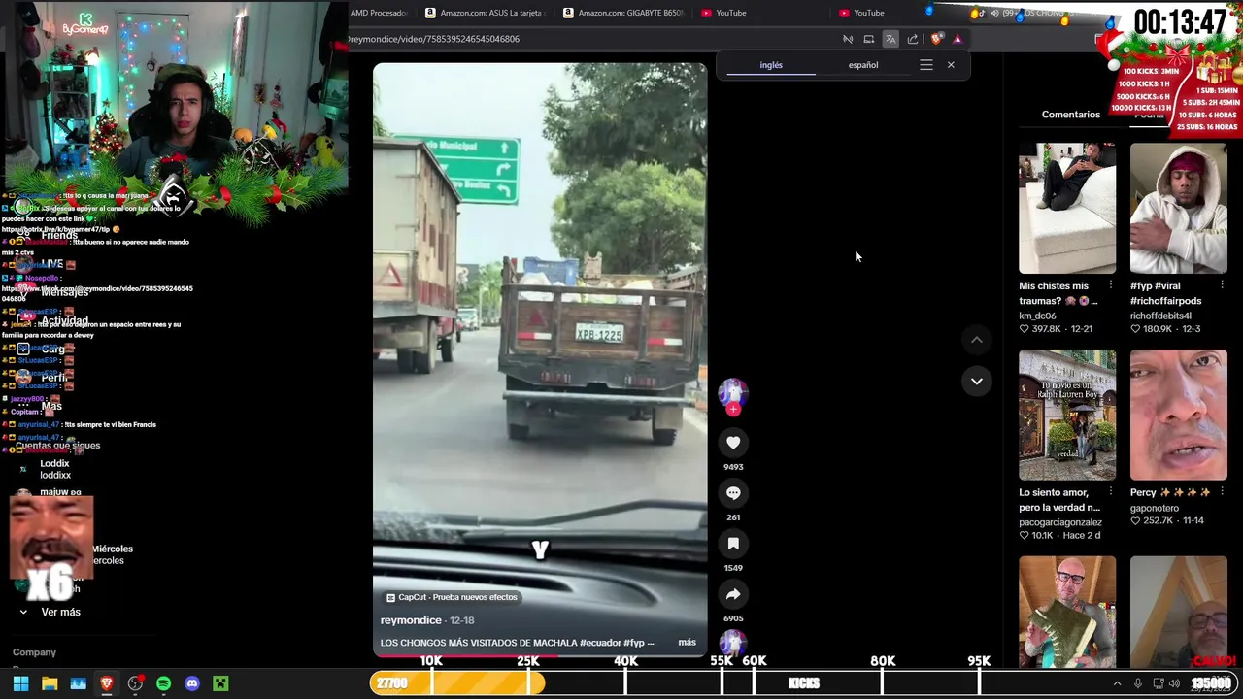Screen dimensions: 1243x699
Task: Open Brave Rewards triangle icon
Action: (x=957, y=39)
